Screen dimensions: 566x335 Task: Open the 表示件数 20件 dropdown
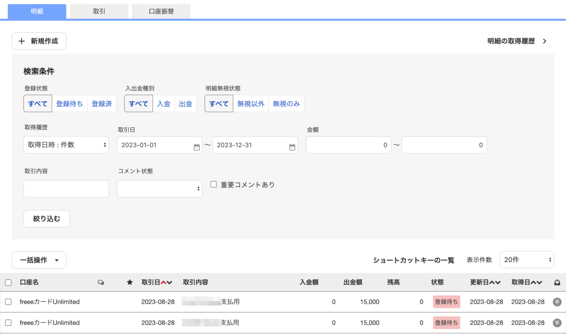pyautogui.click(x=527, y=260)
